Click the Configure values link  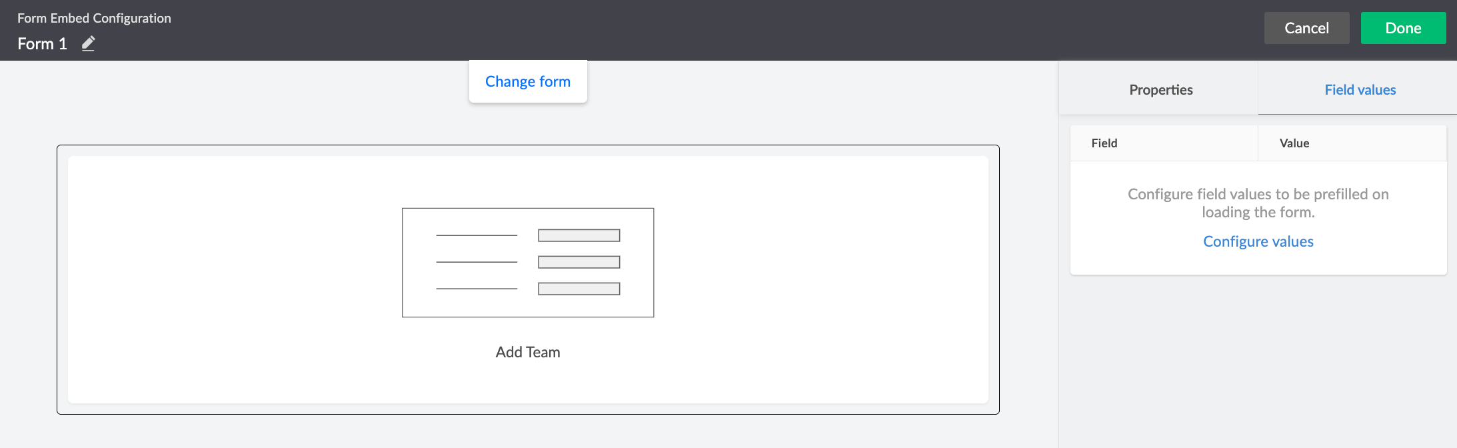1258,241
